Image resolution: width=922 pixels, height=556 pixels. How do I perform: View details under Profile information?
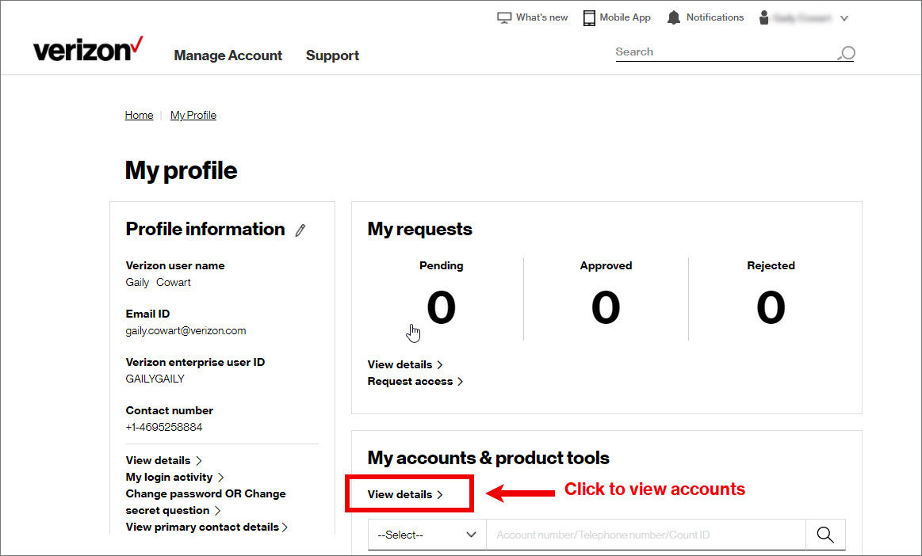[163, 460]
